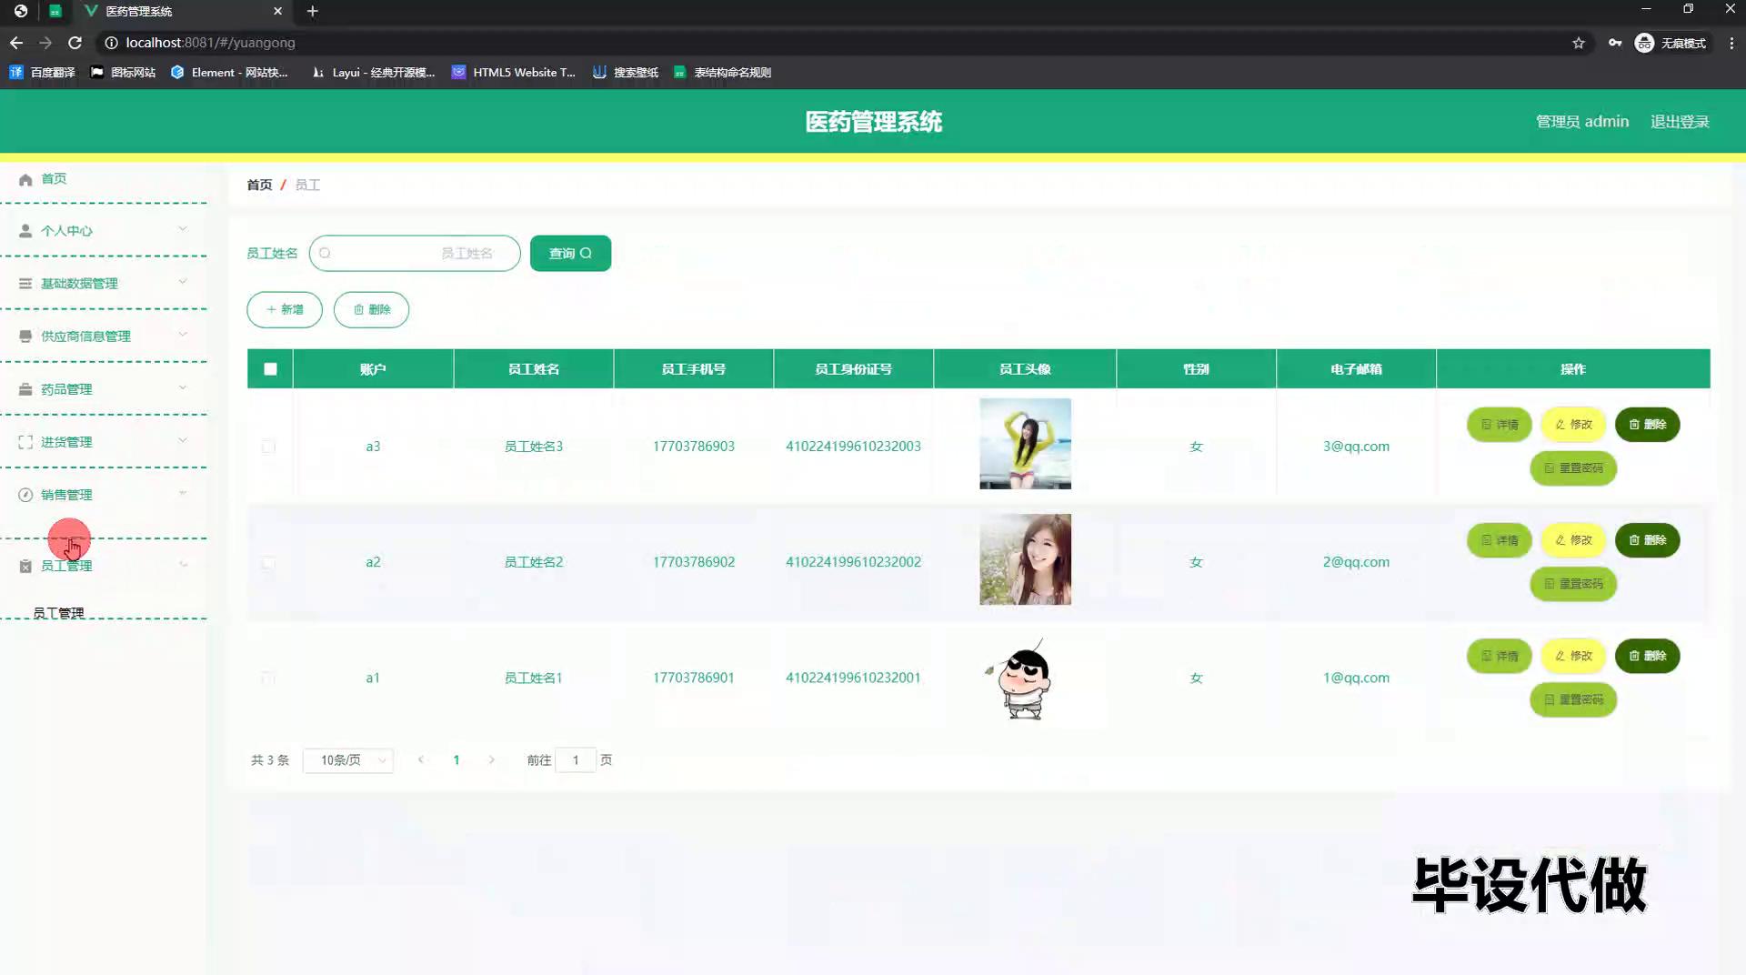
Task: Click the 查询 search button
Action: (x=570, y=254)
